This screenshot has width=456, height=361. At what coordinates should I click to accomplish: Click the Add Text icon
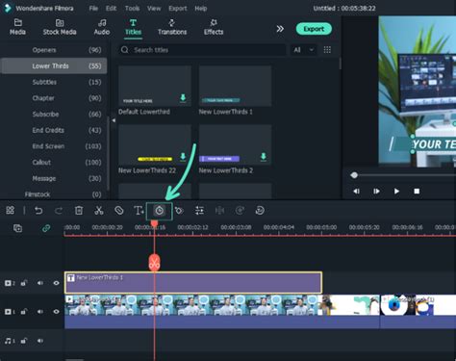click(139, 211)
